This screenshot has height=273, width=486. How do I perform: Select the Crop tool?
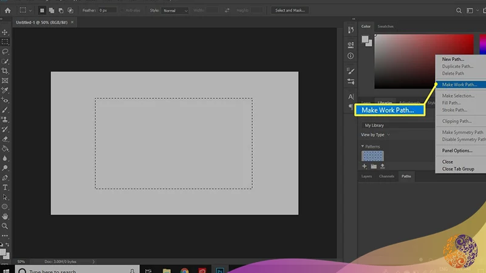point(5,71)
